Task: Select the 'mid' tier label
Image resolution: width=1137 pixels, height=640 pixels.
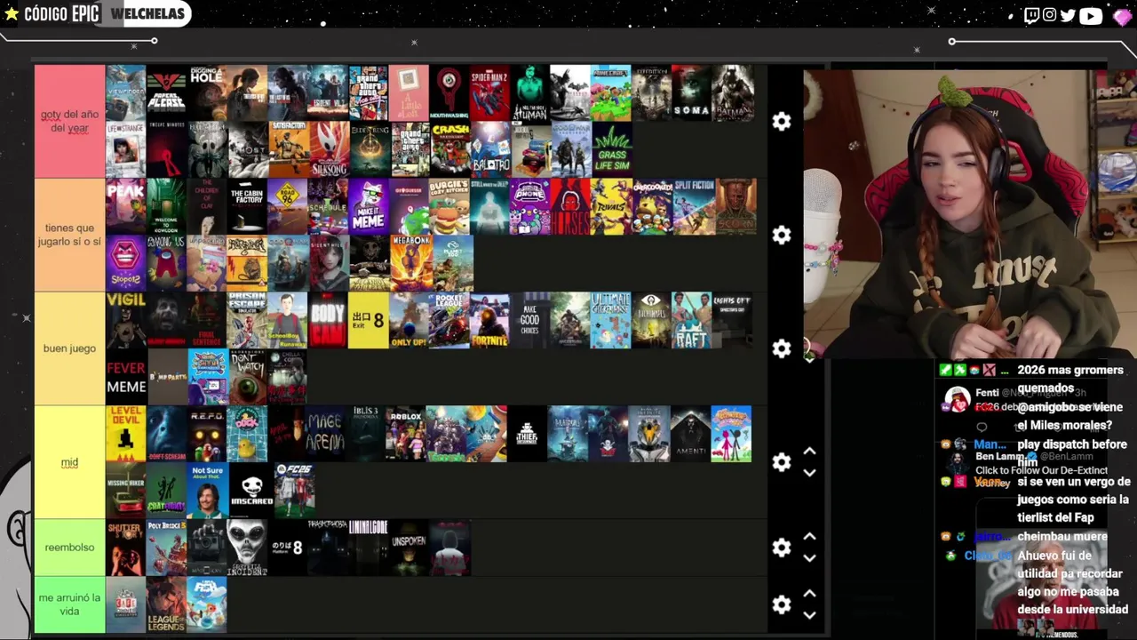Action: [70, 462]
